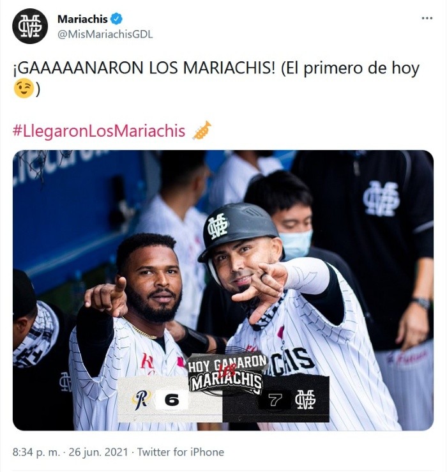Open the #LlegaronLosMariachis hashtag
The image size is (447, 472).
tap(99, 131)
